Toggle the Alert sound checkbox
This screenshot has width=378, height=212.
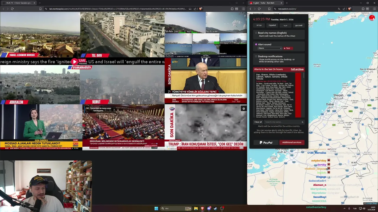[256, 44]
